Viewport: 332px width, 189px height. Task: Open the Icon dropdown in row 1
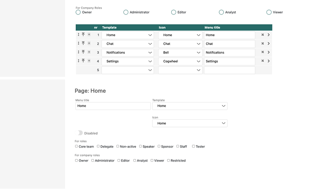point(180,35)
